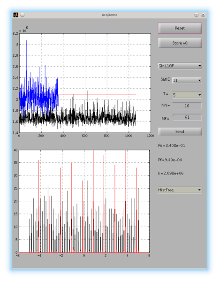Click the round button beside MATLAB icon

coord(23,15)
